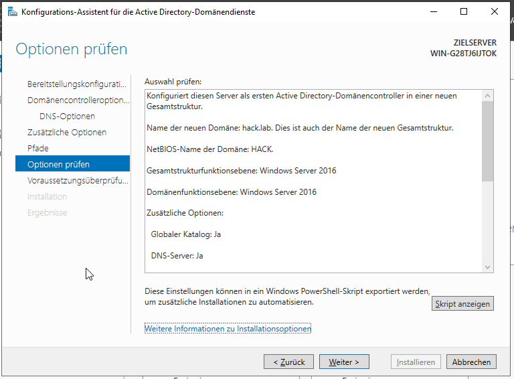Go back with the Zurück button
Viewport: 514px width, 379px height.
(288, 362)
